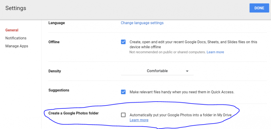The height and width of the screenshot is (129, 271).
Task: Click the blue DONE button
Action: click(x=259, y=8)
